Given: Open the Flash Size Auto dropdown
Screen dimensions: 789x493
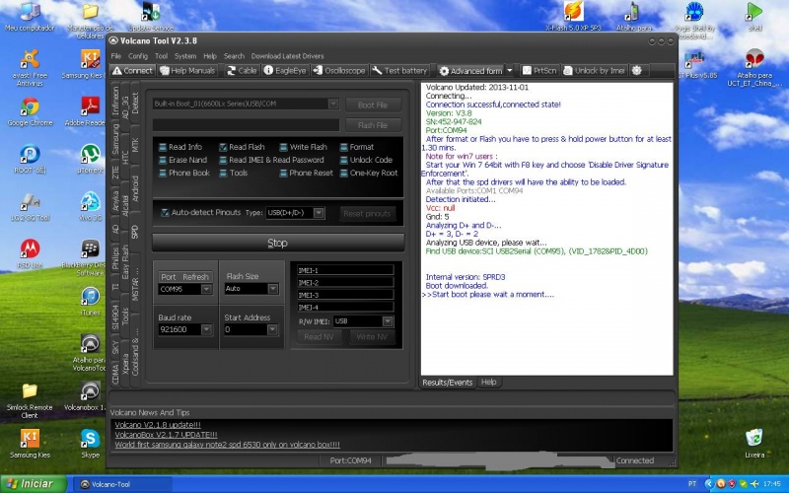Looking at the screenshot, I should (x=273, y=289).
